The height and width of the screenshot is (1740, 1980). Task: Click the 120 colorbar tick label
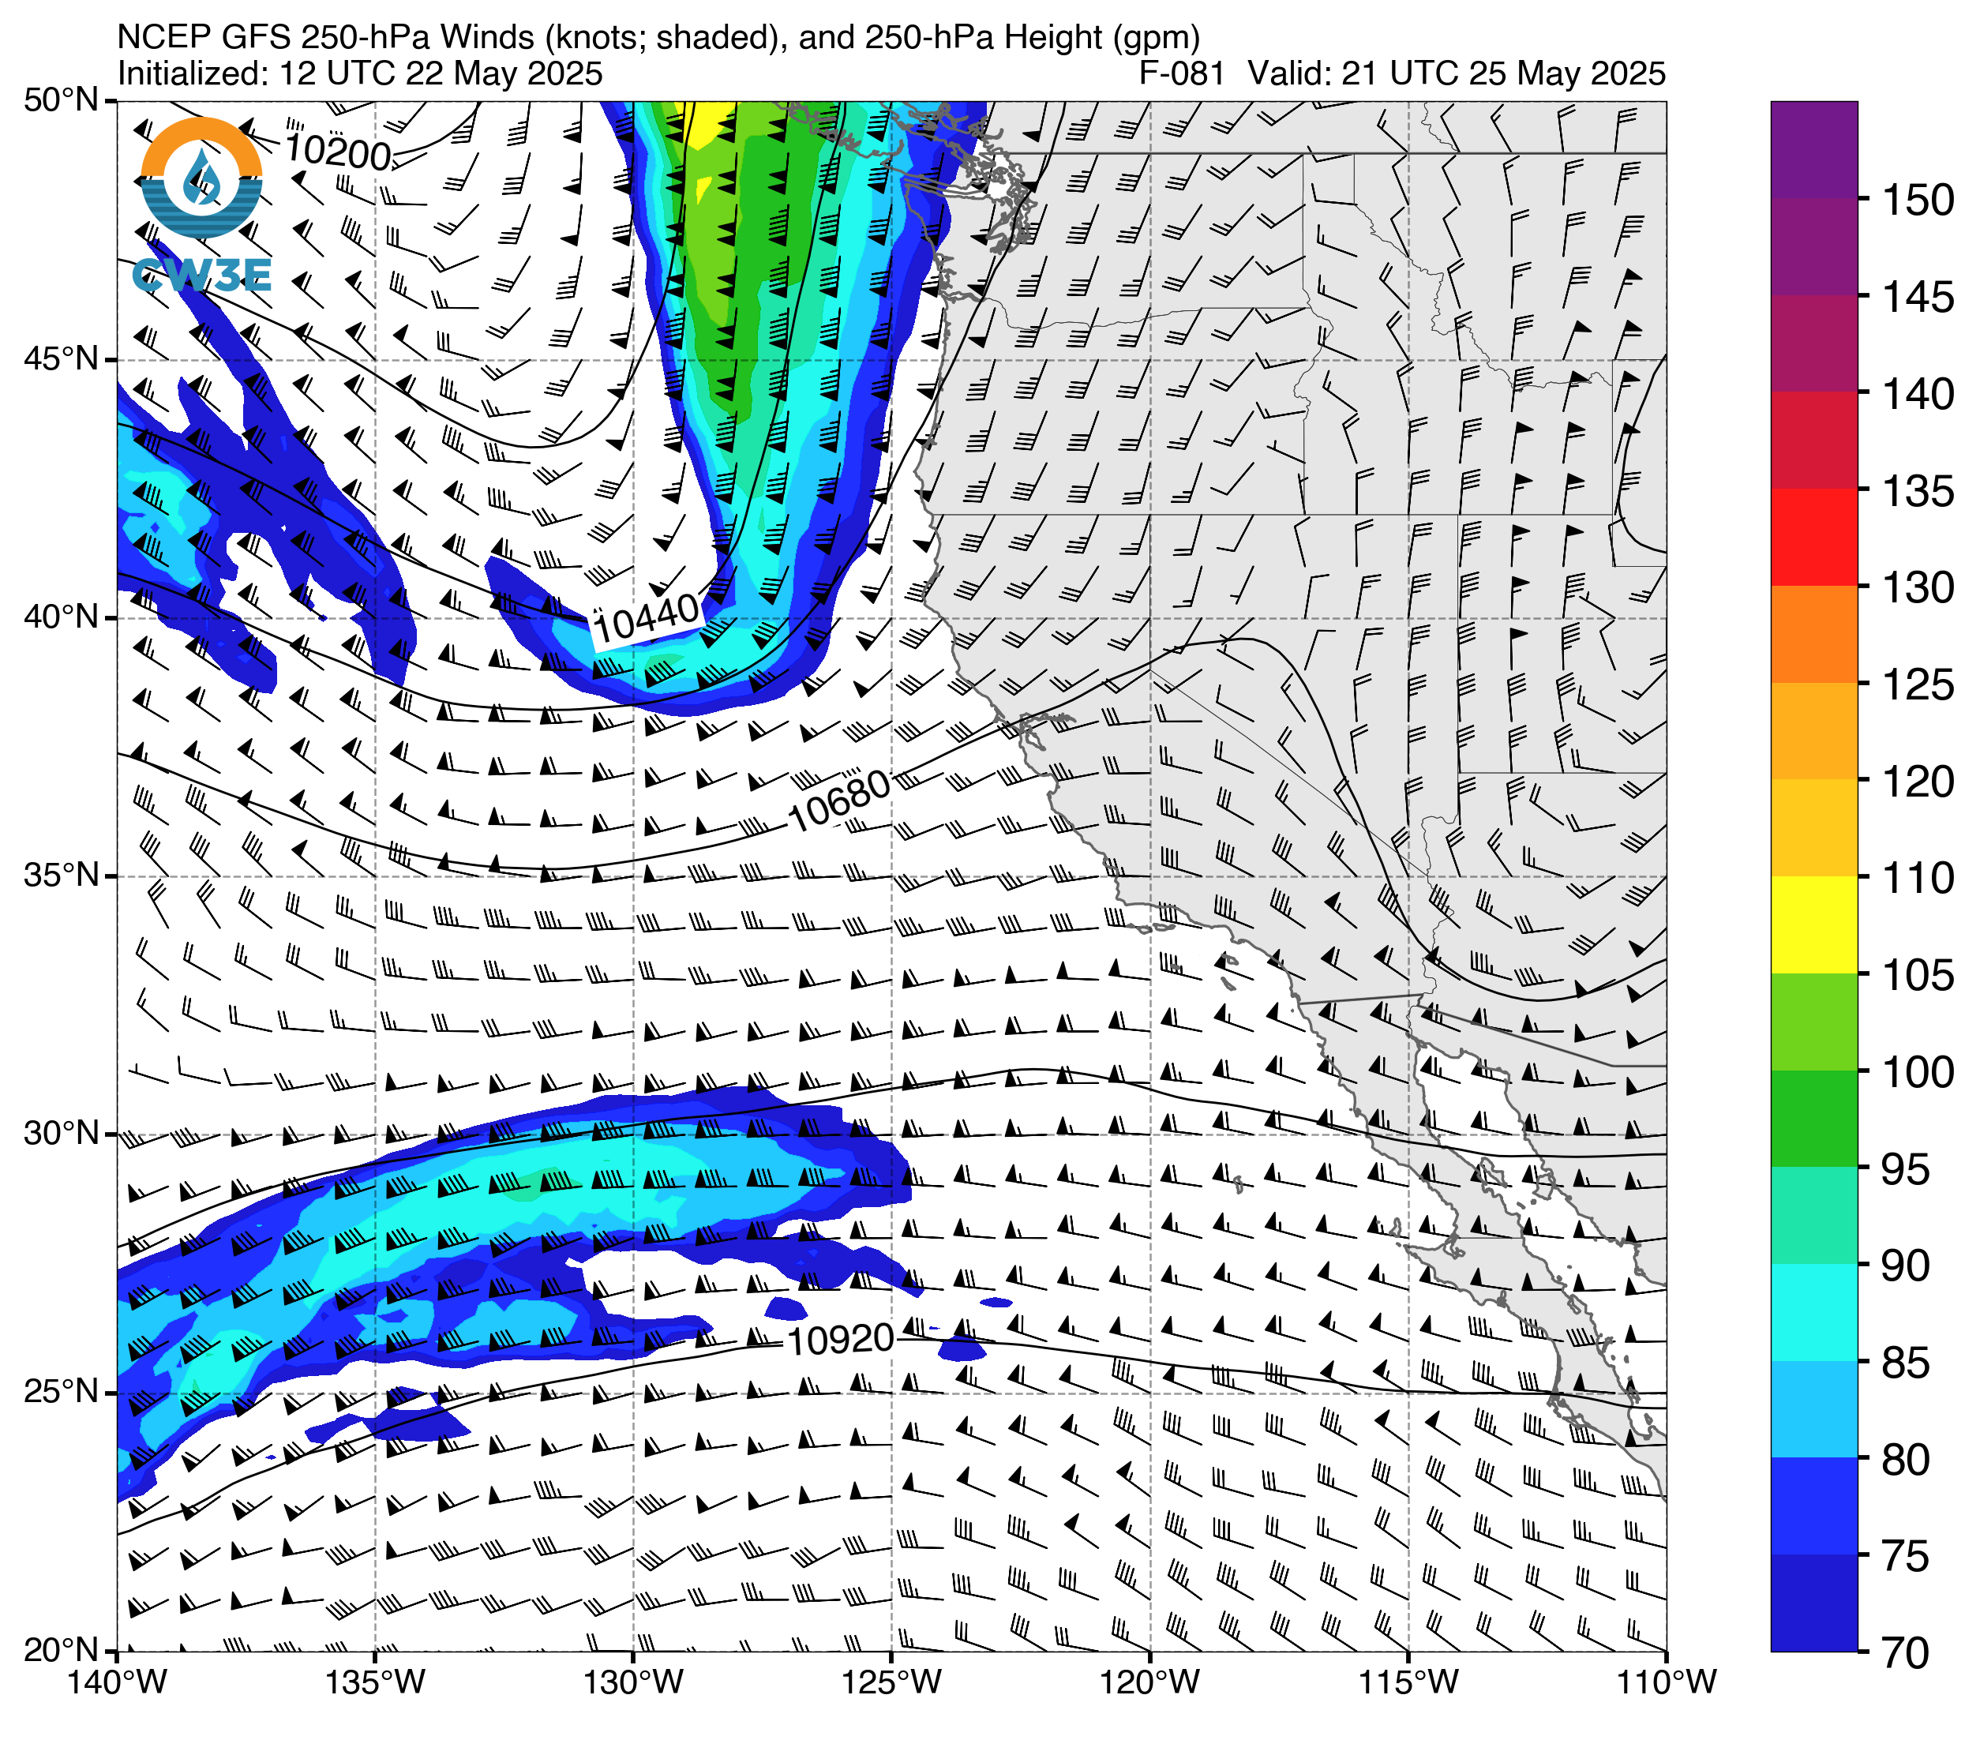pos(1918,781)
